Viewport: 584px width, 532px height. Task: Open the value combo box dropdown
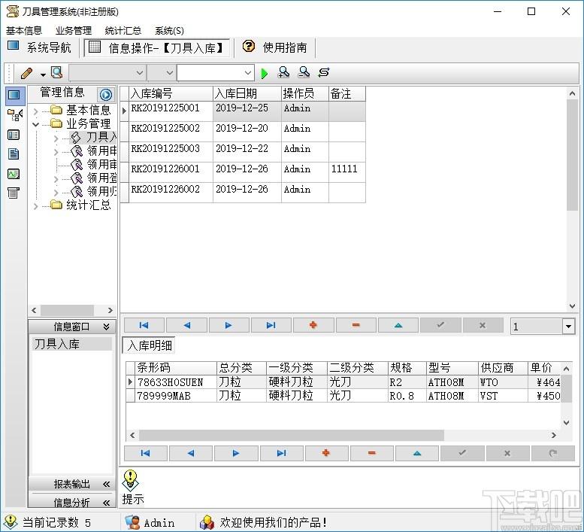pyautogui.click(x=248, y=73)
